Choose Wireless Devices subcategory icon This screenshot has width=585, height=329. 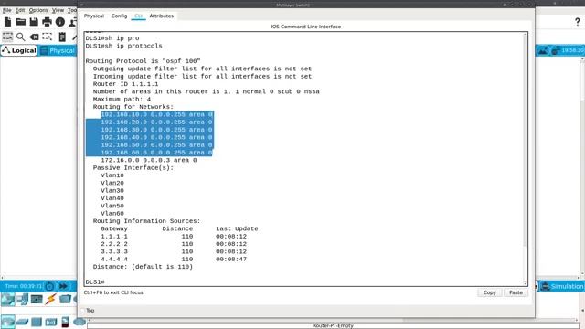[x=51, y=322]
